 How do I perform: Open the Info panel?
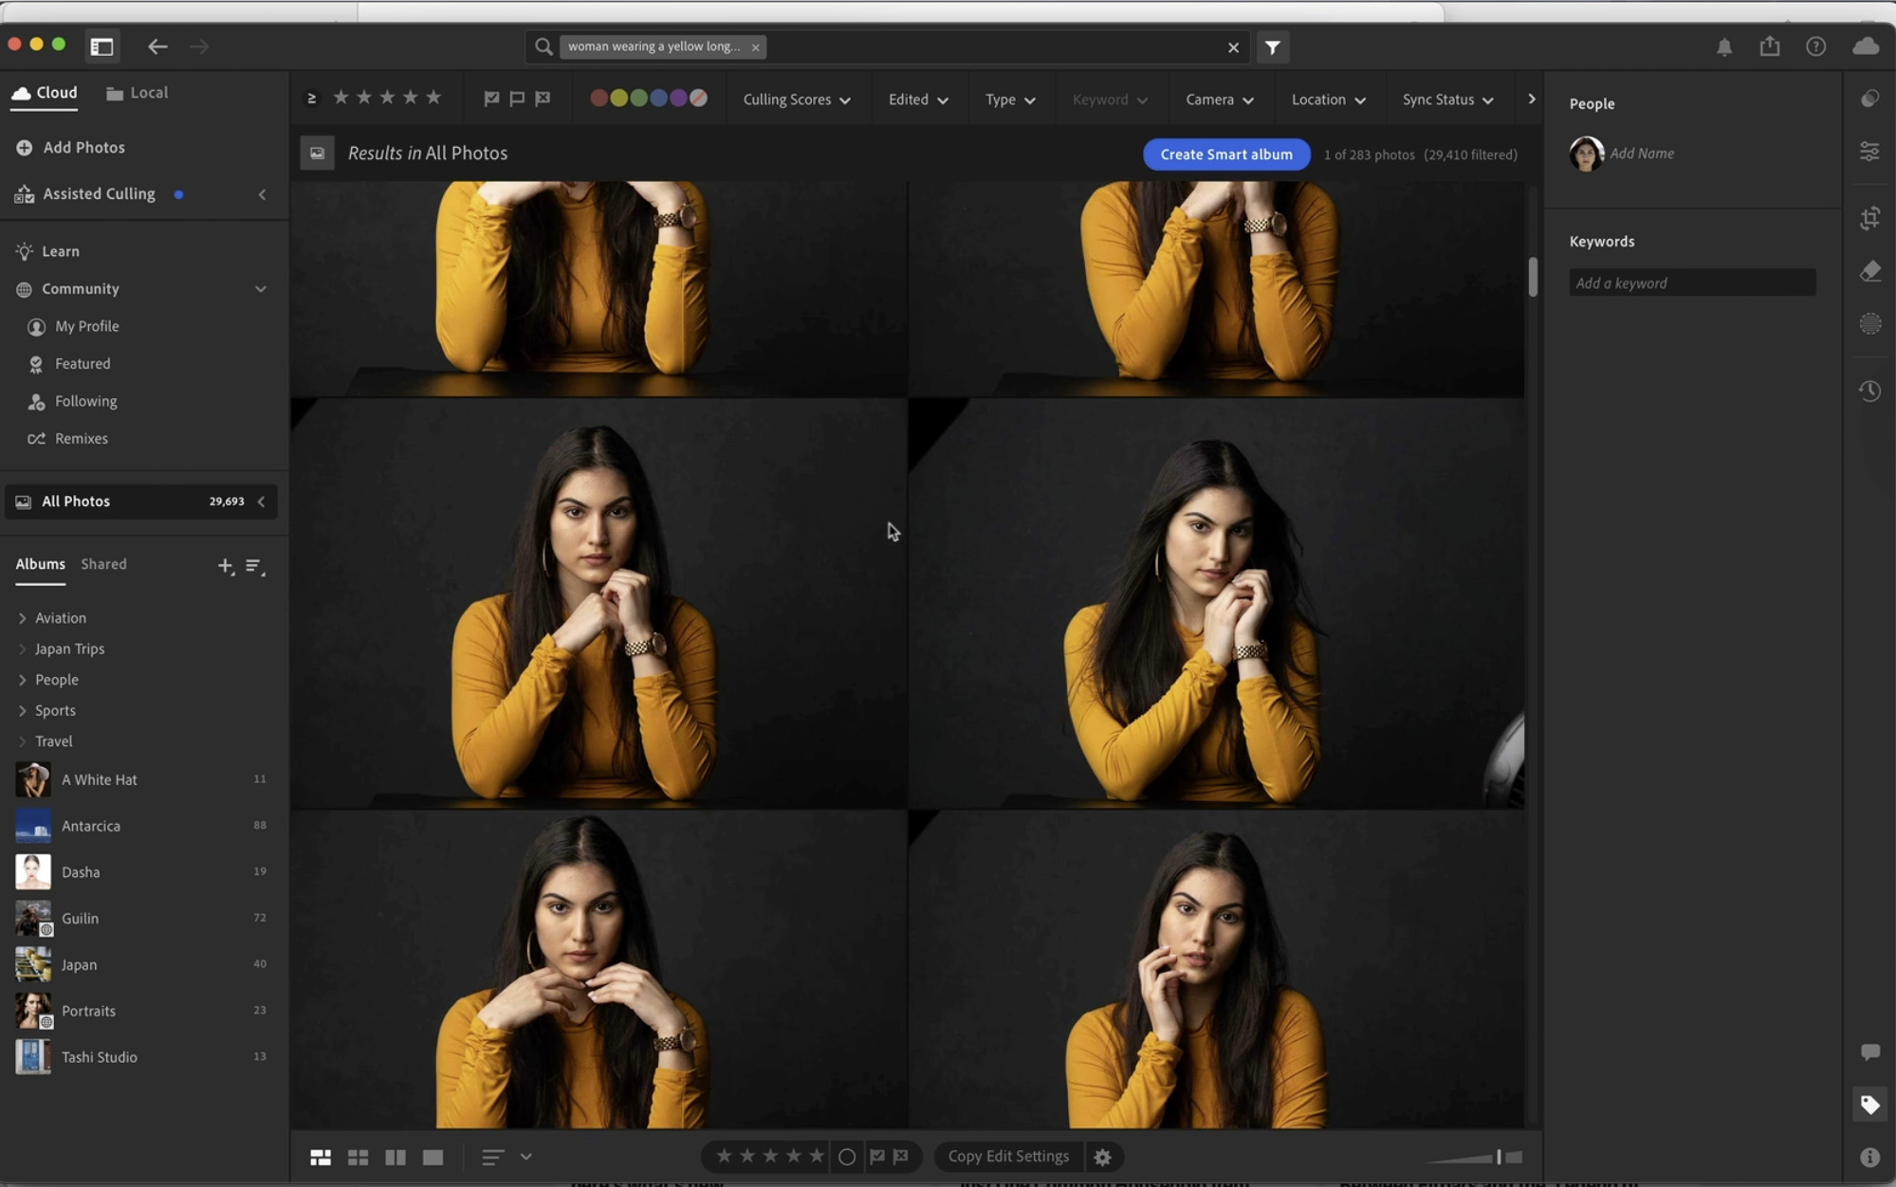pos(1869,1155)
